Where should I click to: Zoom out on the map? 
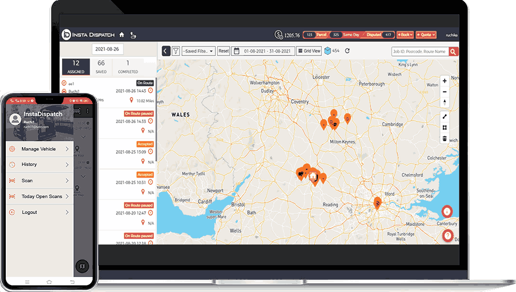point(445,92)
